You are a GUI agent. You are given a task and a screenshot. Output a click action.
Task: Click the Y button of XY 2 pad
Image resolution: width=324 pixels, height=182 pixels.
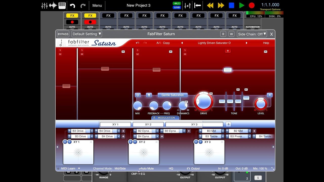coord(135,142)
